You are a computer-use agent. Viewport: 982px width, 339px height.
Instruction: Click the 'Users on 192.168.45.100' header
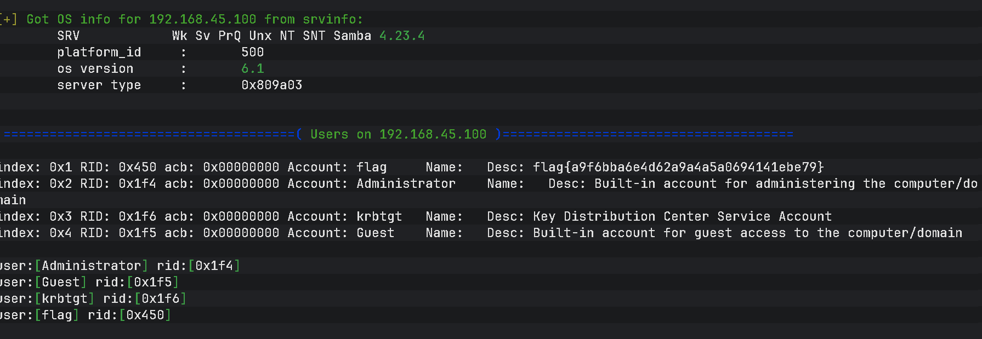point(399,134)
